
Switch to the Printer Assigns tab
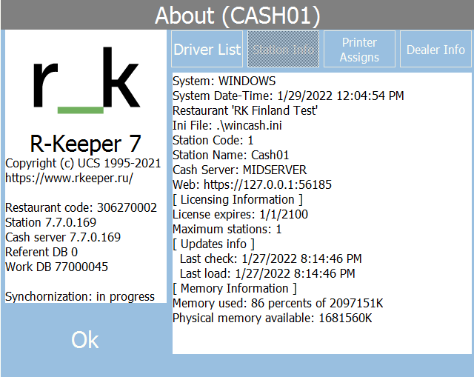pyautogui.click(x=359, y=49)
